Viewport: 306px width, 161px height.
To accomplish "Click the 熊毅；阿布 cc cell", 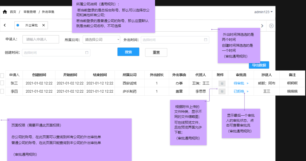I will pyautogui.click(x=267, y=83).
